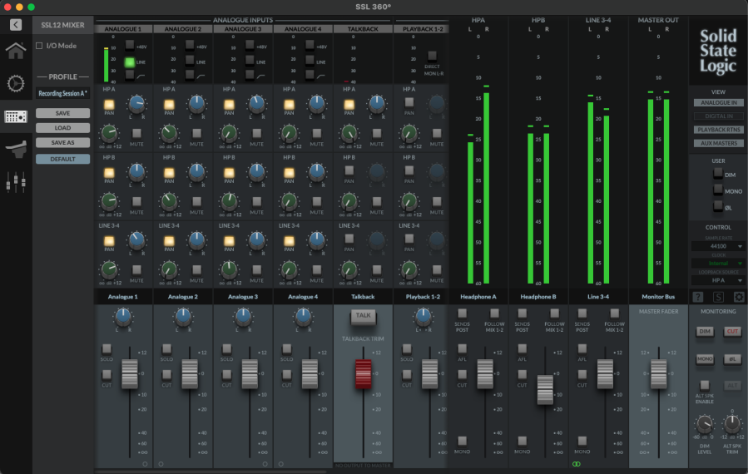
Task: Click link circle below Analogue 4 fader
Action: (281, 464)
